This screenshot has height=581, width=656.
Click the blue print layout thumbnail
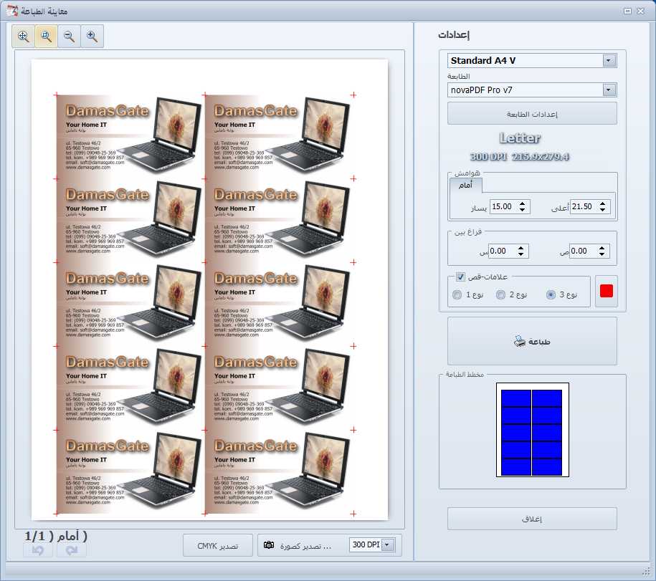tap(532, 430)
